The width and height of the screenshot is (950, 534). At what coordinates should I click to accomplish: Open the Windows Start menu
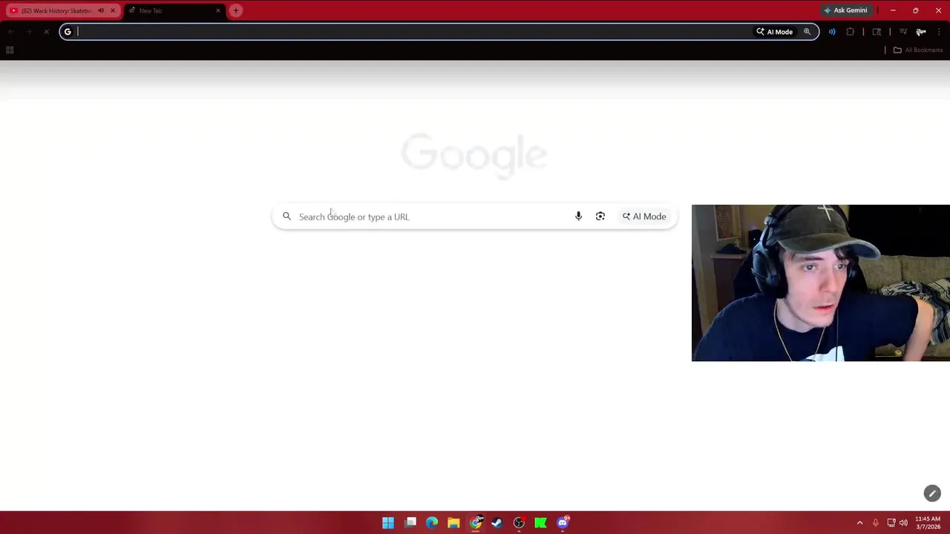pyautogui.click(x=388, y=523)
